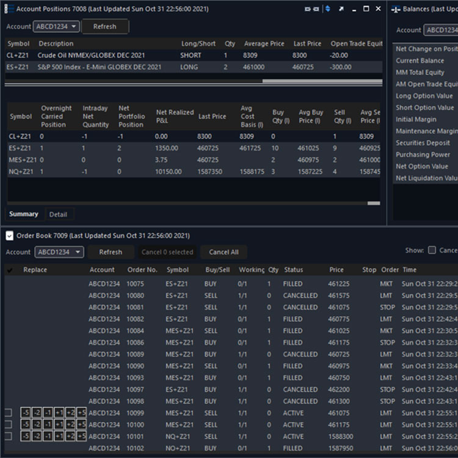Click the Cancel 0 selected button
The height and width of the screenshot is (458, 458).
coord(167,252)
